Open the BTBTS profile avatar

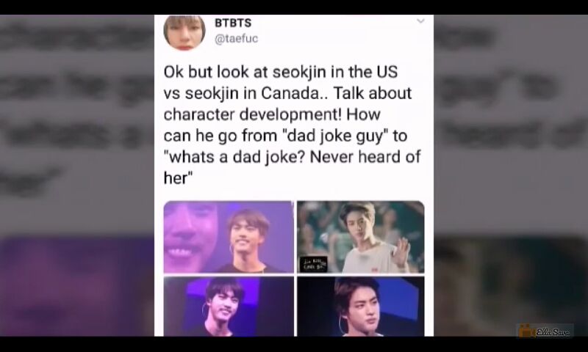click(184, 32)
